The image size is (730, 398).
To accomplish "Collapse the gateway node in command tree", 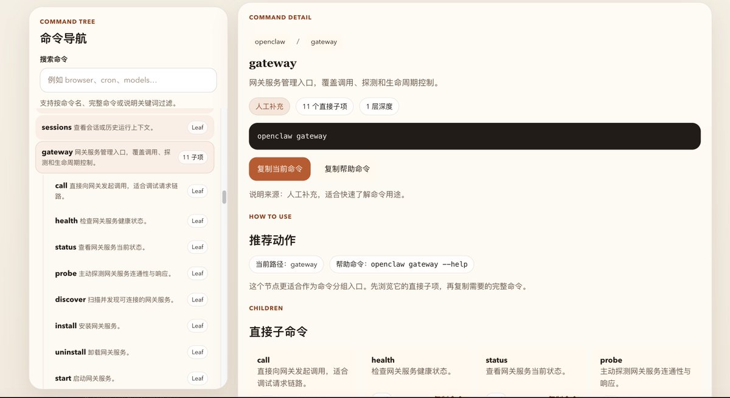I will click(125, 157).
